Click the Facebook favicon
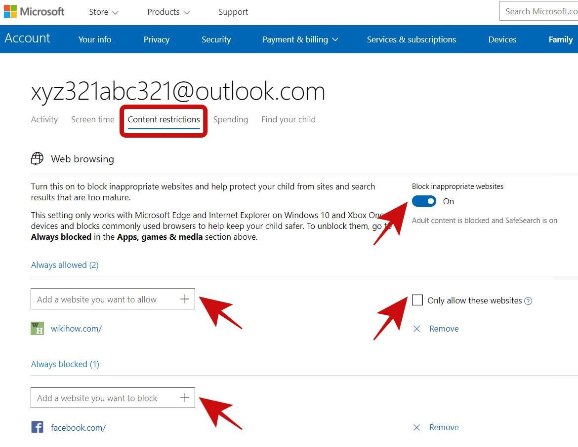Screen dimensions: 578x447 37,427
